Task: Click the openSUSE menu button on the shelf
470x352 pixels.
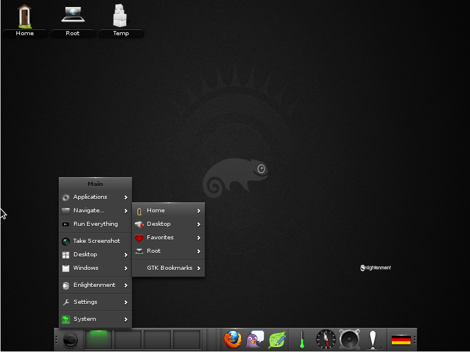Action: (70, 339)
